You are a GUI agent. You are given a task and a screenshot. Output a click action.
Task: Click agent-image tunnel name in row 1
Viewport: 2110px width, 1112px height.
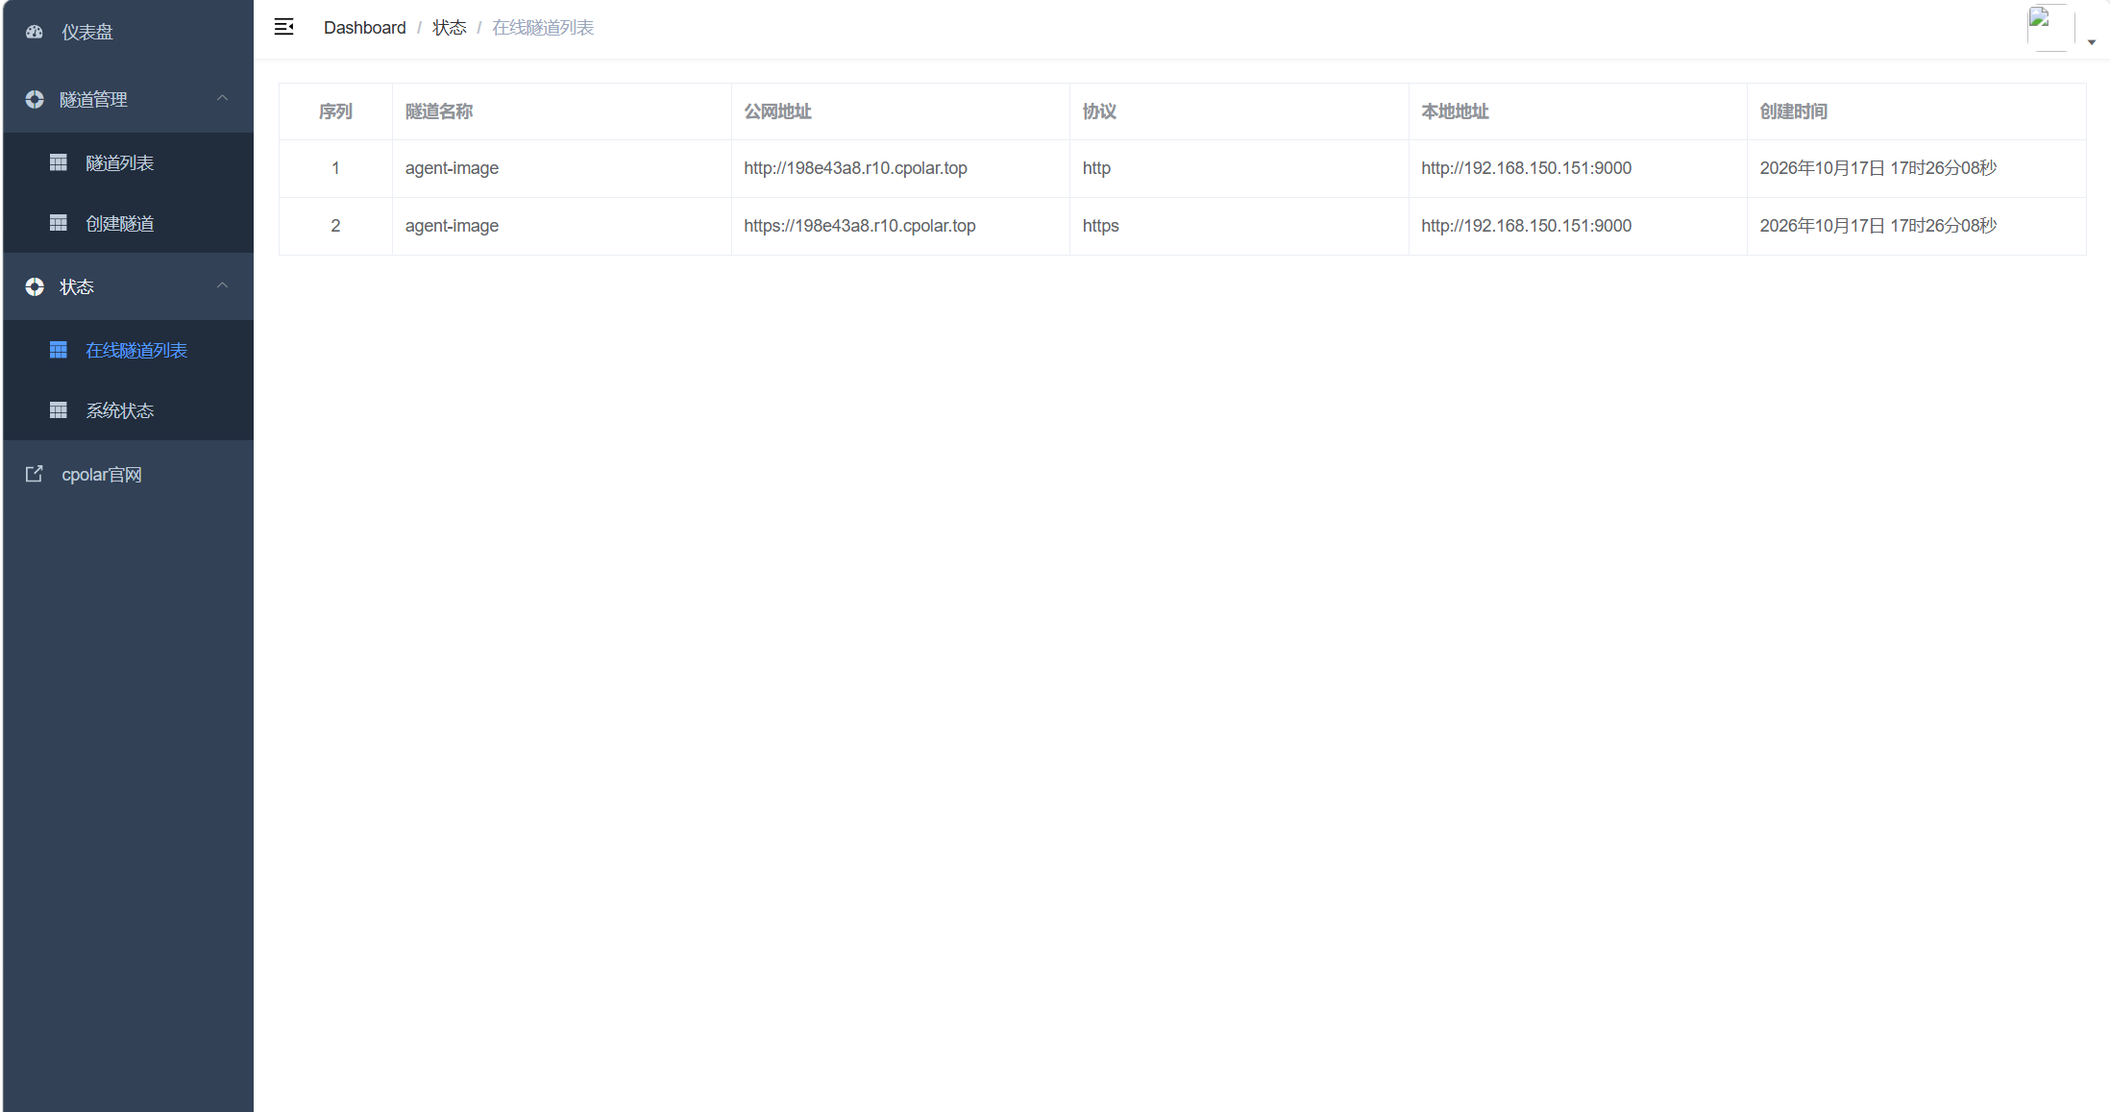coord(452,168)
